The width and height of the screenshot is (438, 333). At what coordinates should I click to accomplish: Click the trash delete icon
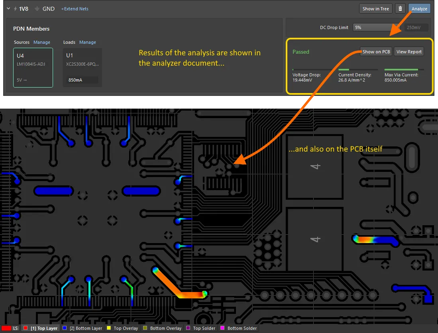click(x=400, y=9)
